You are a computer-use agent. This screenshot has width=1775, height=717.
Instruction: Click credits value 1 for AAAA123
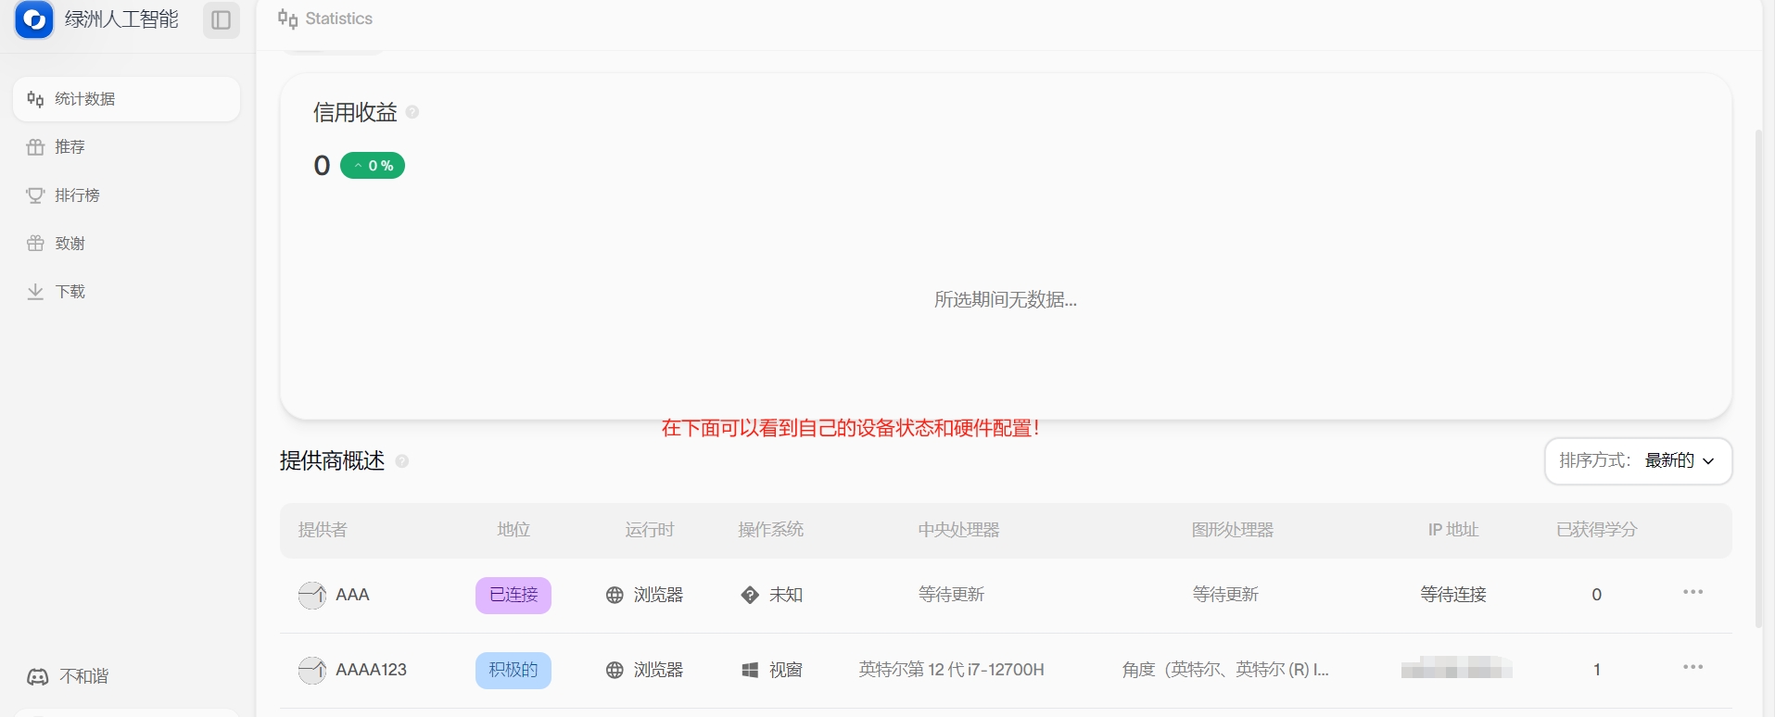pyautogui.click(x=1597, y=670)
